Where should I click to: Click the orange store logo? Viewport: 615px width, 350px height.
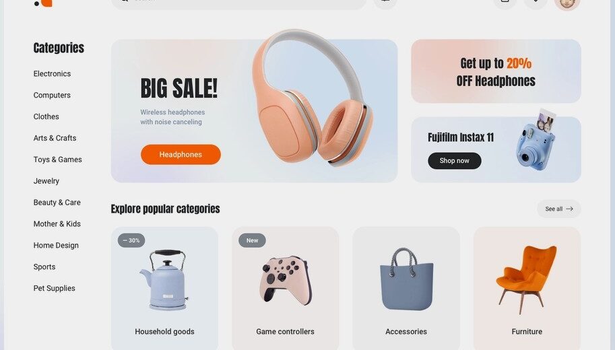pos(44,3)
